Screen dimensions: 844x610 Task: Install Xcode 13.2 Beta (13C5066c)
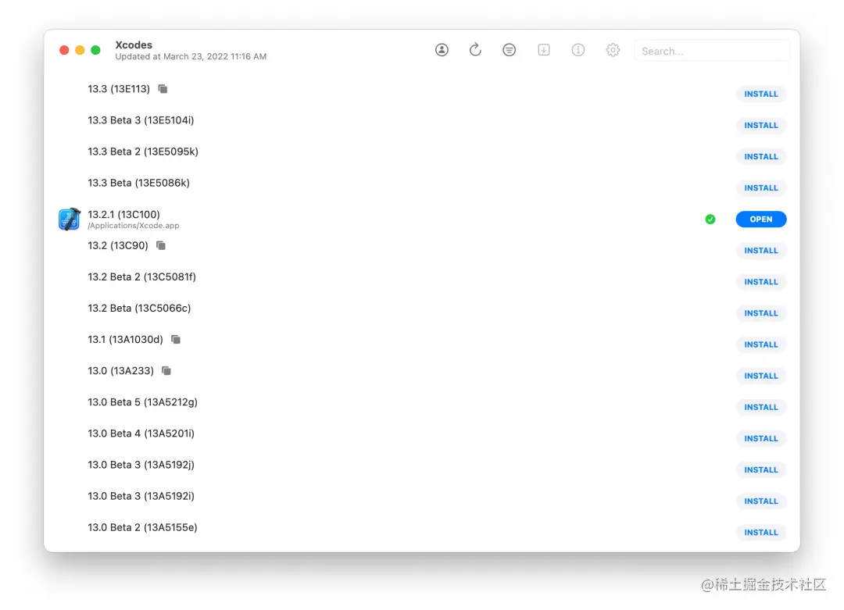point(760,313)
